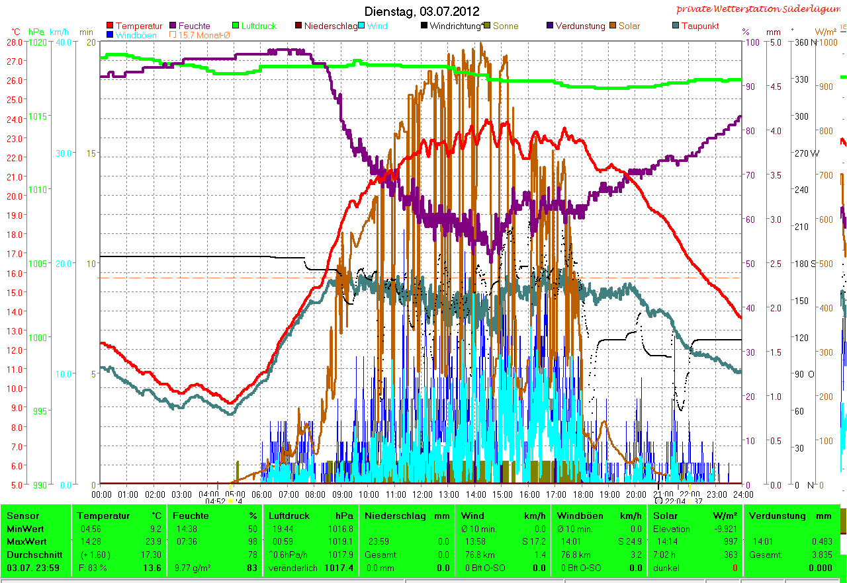Click the blue Windböen legend square
847x583 pixels.
click(110, 35)
